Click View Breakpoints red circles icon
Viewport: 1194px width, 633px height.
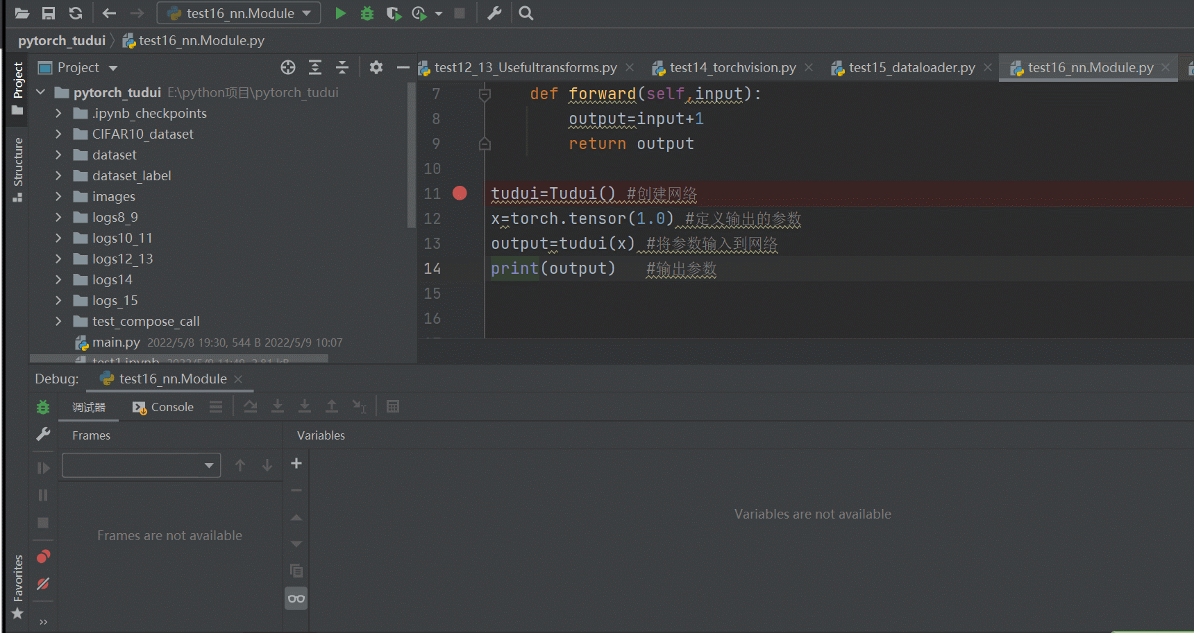tap(43, 557)
